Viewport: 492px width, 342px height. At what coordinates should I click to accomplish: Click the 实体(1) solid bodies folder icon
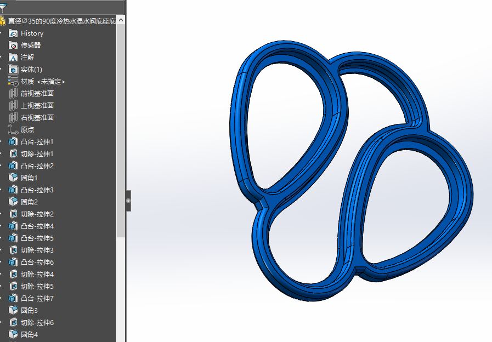coord(13,70)
